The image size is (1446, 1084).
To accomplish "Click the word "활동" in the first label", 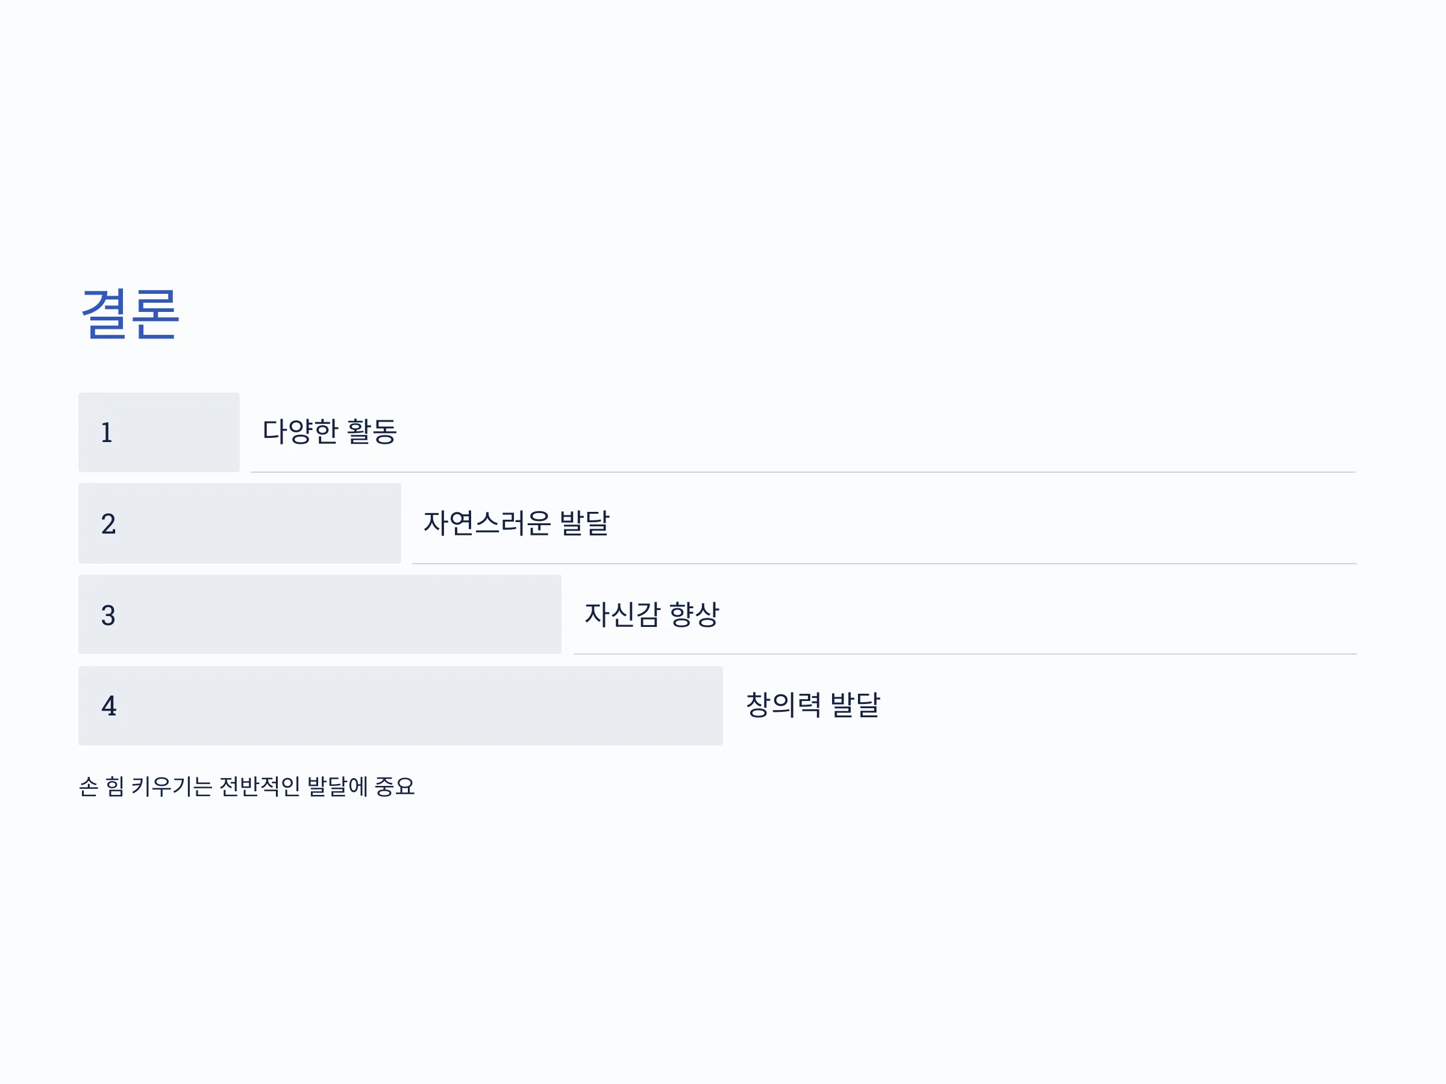I will (x=372, y=431).
